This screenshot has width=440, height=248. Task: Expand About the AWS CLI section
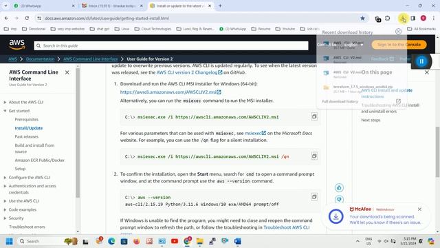[5, 103]
